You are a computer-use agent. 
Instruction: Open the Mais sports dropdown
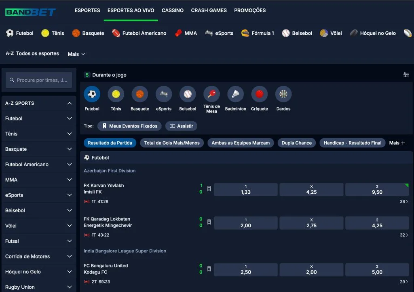[x=76, y=54]
